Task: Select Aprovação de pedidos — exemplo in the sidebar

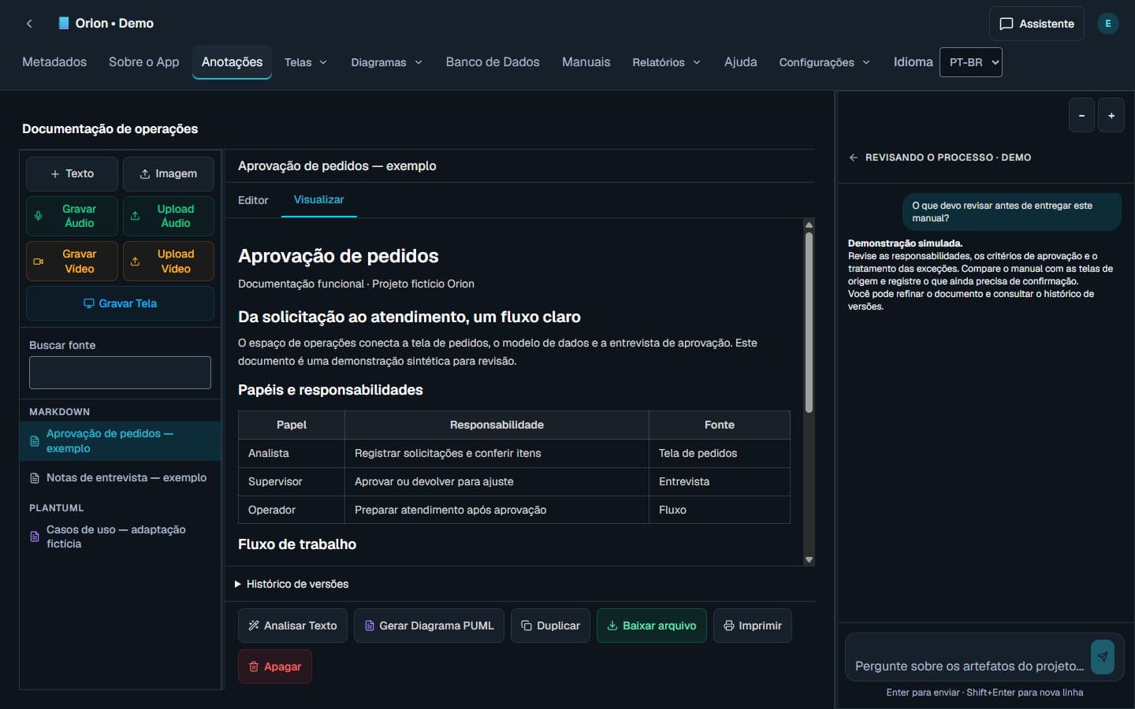Action: click(120, 441)
